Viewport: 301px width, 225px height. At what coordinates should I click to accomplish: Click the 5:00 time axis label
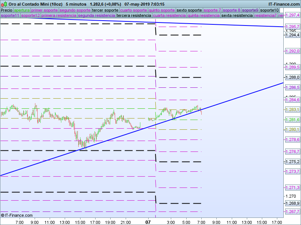click(x=186, y=222)
